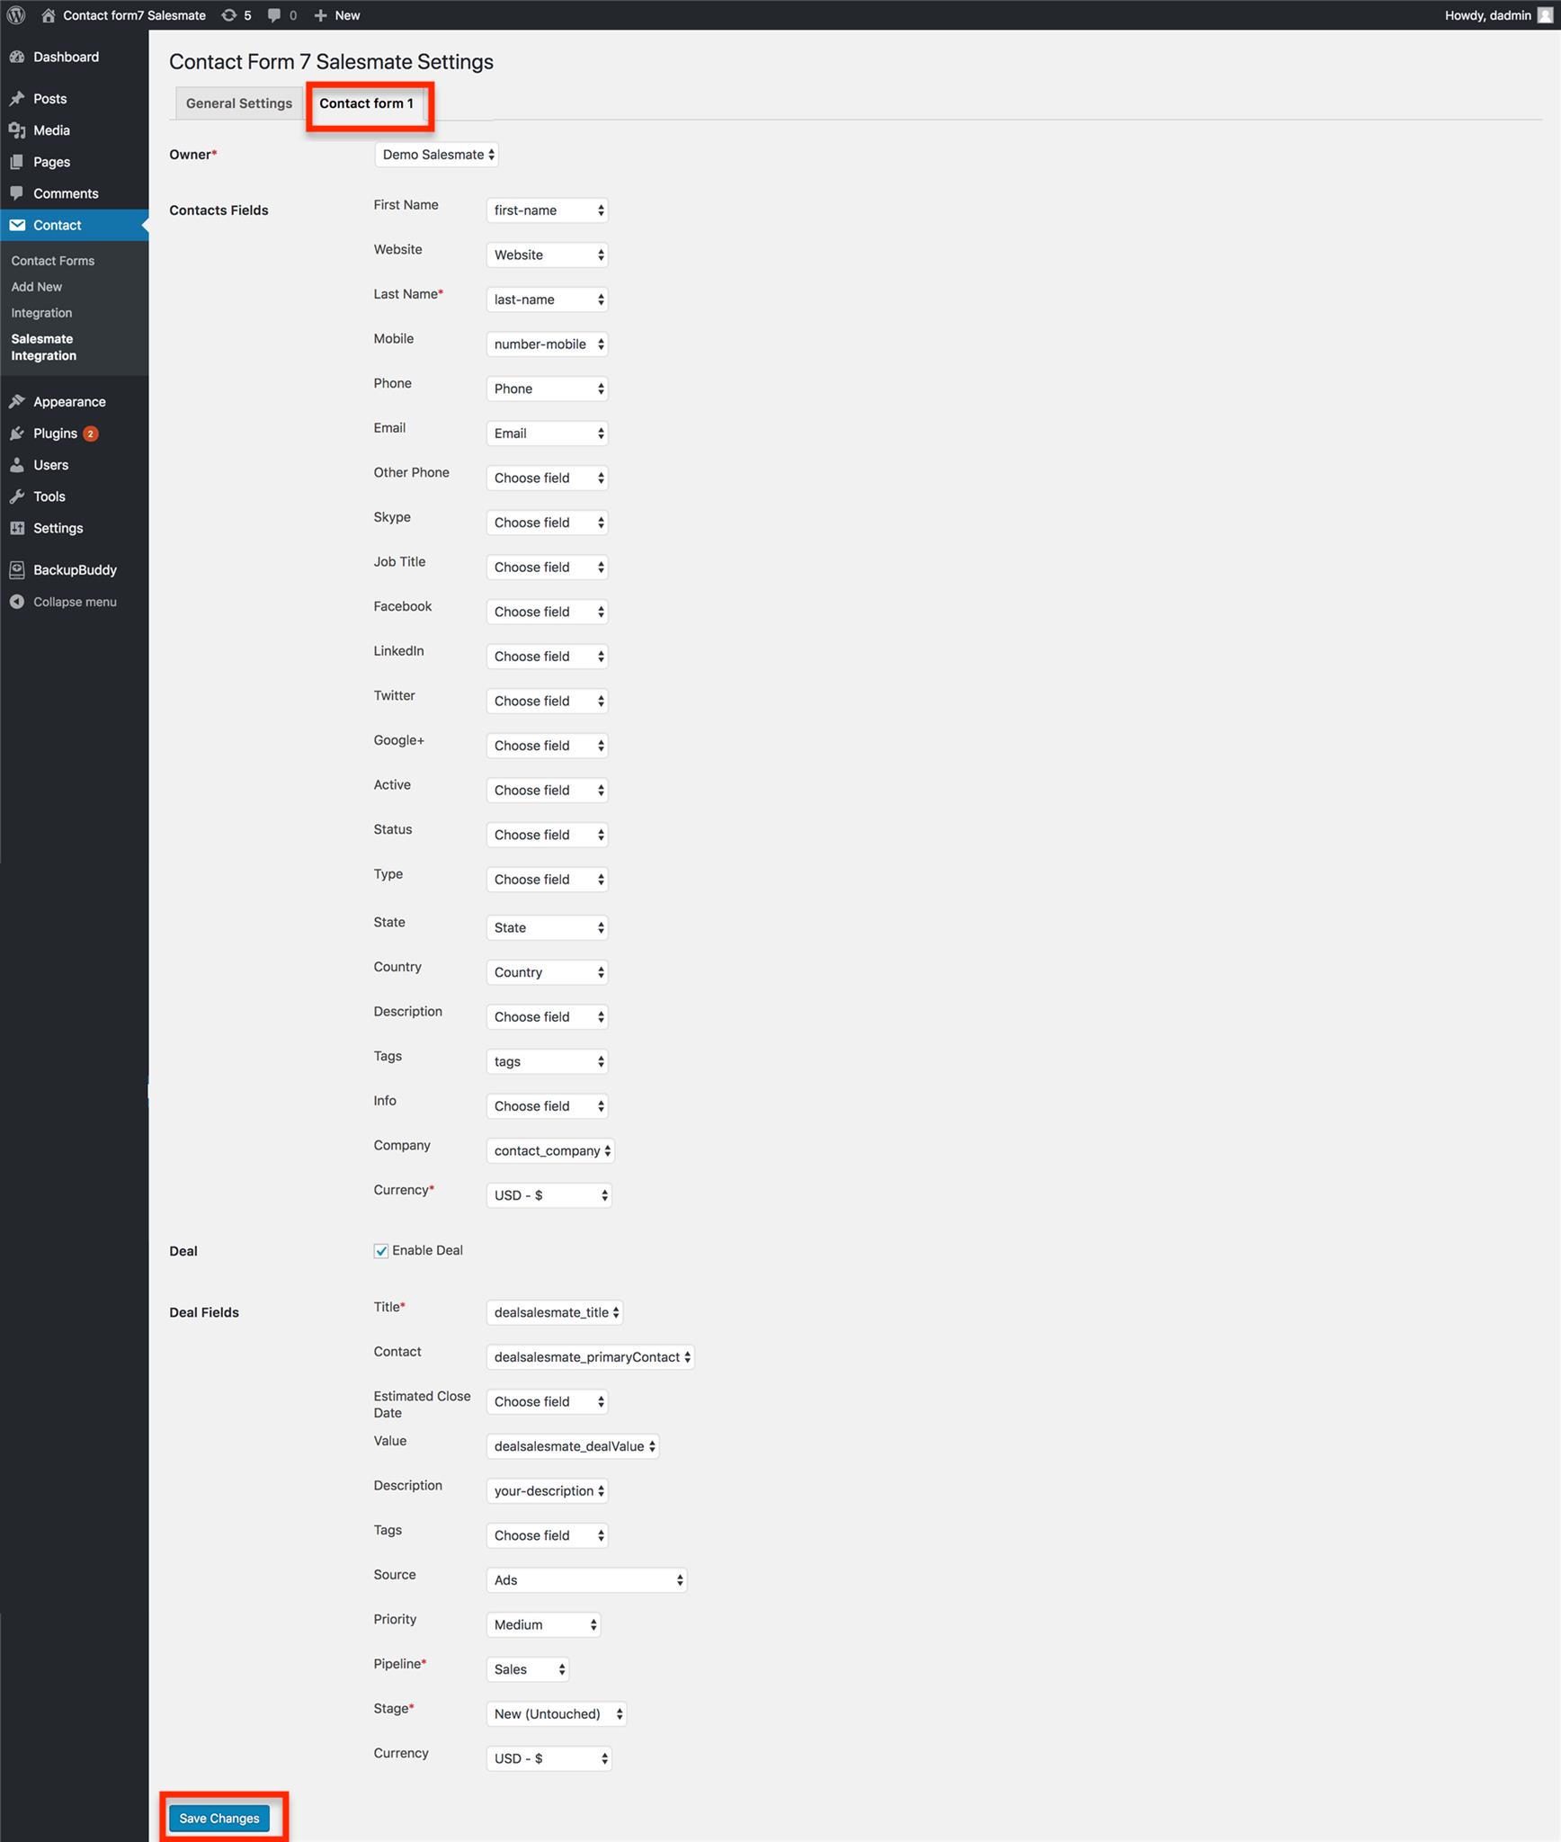Image resolution: width=1561 pixels, height=1842 pixels.
Task: Click the Collapse menu link
Action: [x=75, y=602]
